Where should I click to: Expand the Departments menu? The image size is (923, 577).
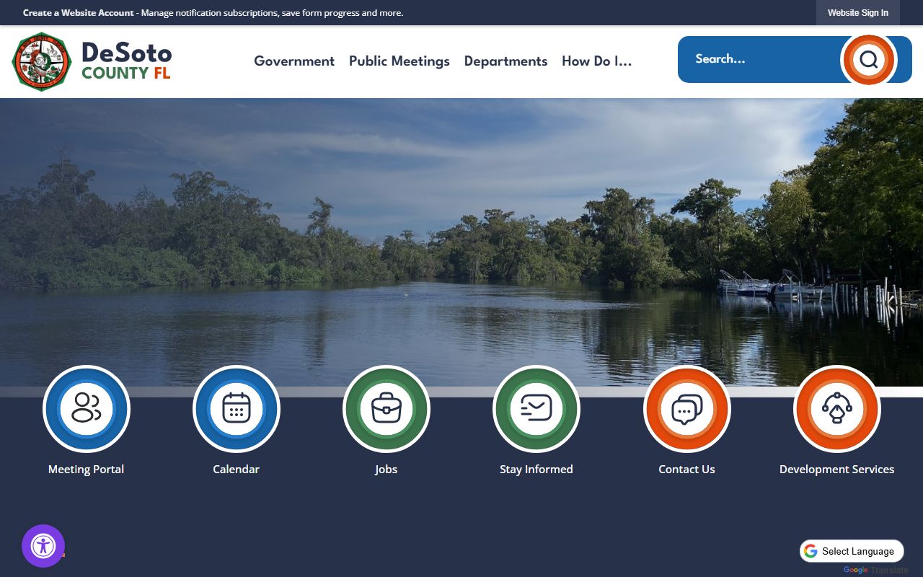click(x=505, y=61)
